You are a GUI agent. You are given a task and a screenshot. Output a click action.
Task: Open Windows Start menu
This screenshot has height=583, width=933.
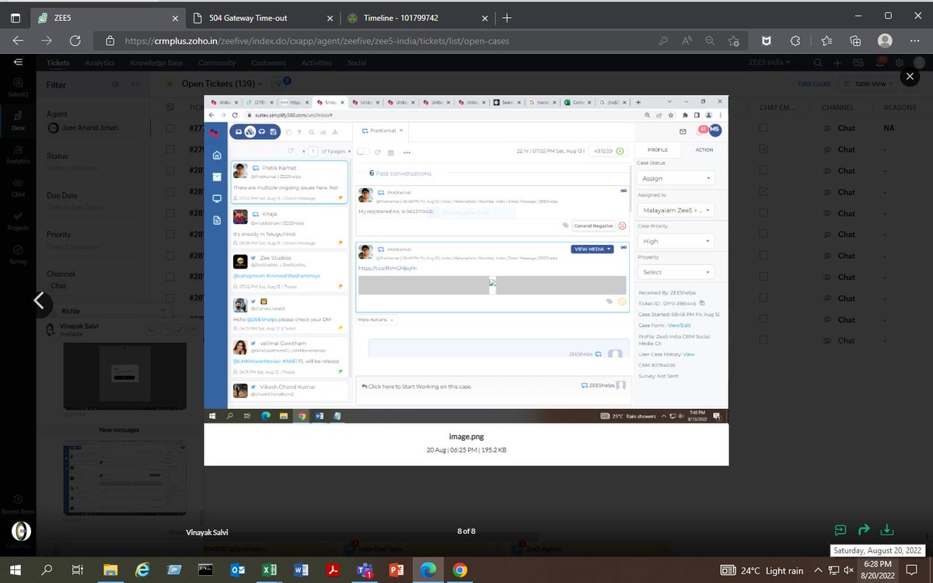click(17, 570)
